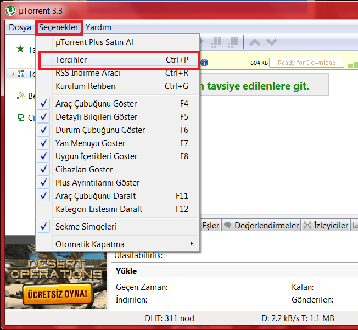Click the Yükle section header
This screenshot has width=358, height=330.
[126, 271]
